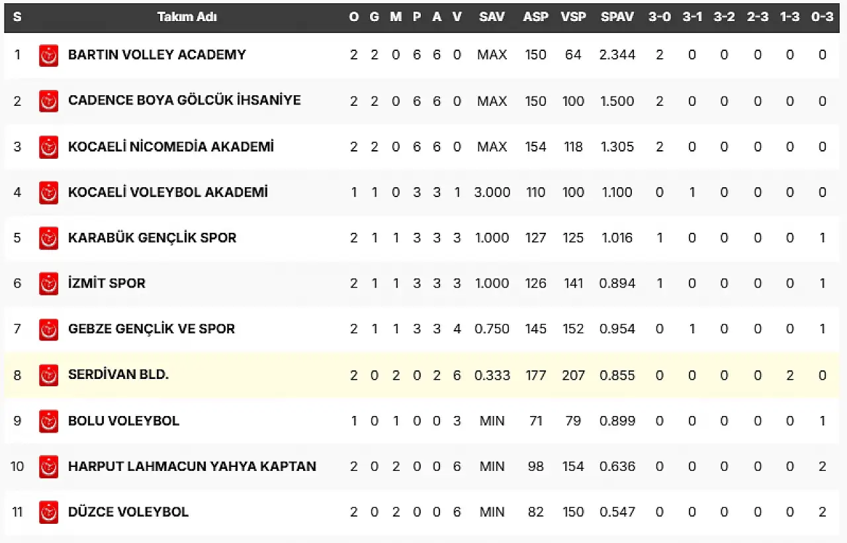Screen dimensions: 847x543
Task: Click the Cadence Boya Gölcük İhsaniye logo
Action: 48,101
